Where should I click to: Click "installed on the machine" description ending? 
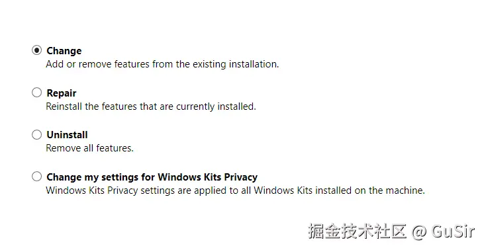click(x=370, y=190)
